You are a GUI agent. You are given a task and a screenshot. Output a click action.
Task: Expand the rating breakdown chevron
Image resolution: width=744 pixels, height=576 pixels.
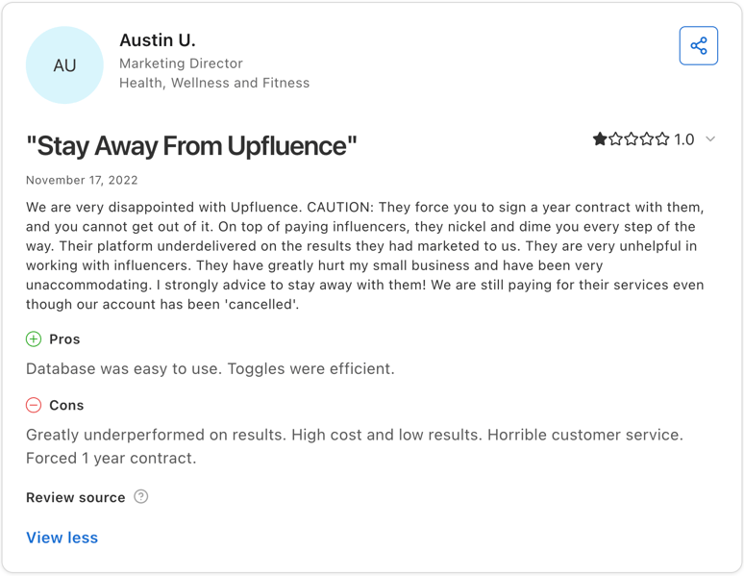pos(710,139)
